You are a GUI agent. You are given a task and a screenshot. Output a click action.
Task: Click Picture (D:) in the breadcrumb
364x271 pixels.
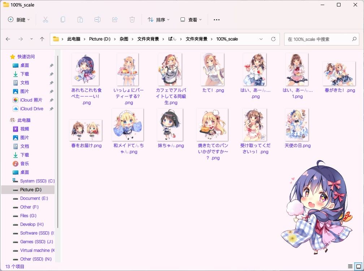[x=100, y=39]
